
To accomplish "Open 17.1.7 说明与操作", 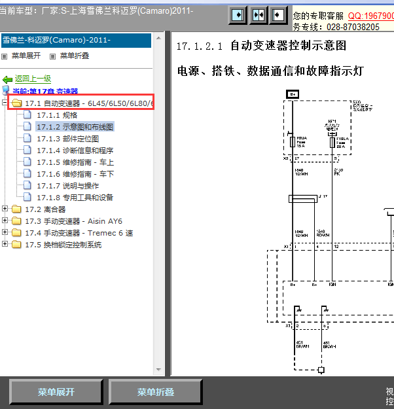I will pyautogui.click(x=68, y=186).
